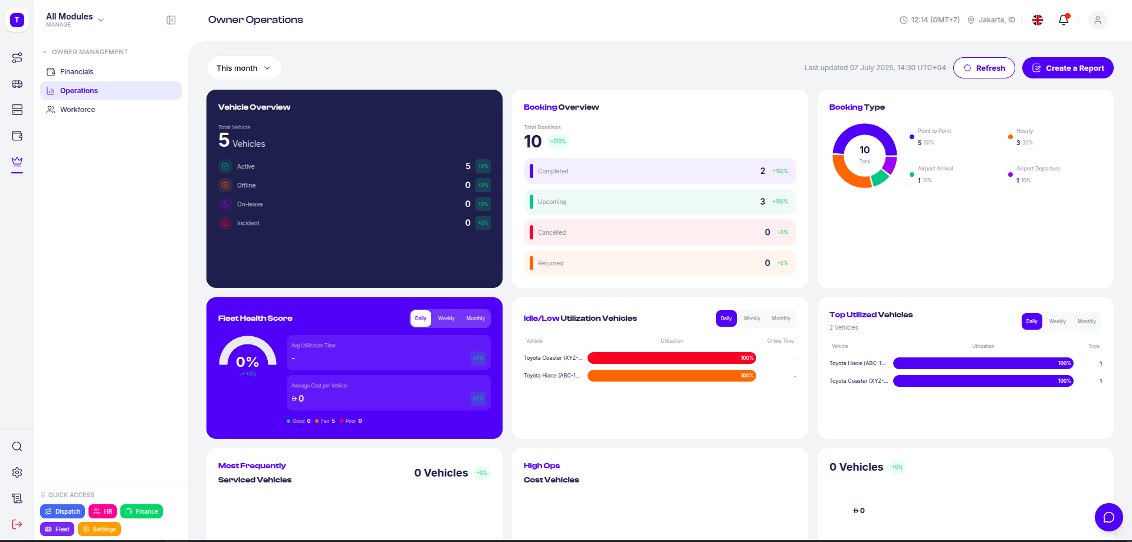Screen dimensions: 1132x542
Task: Click the language flag icon
Action: [1038, 20]
